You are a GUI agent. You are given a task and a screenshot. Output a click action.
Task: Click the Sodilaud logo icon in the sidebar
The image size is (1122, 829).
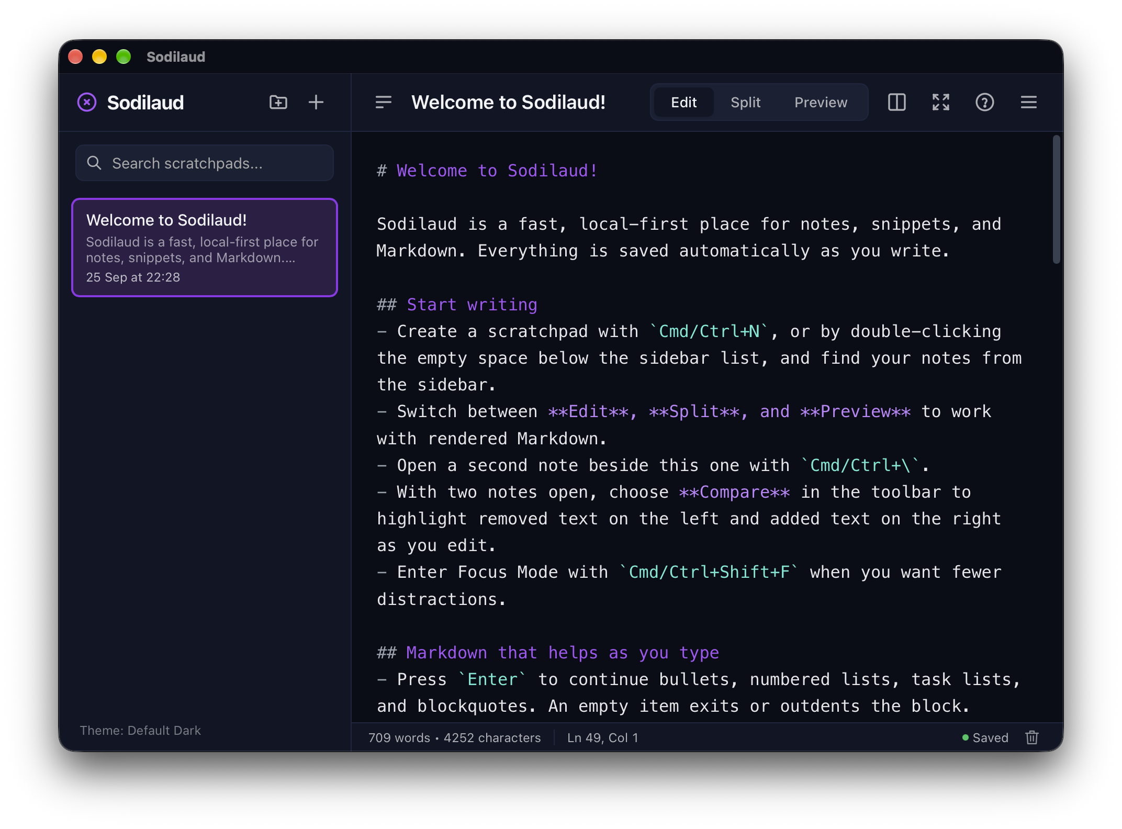[87, 102]
